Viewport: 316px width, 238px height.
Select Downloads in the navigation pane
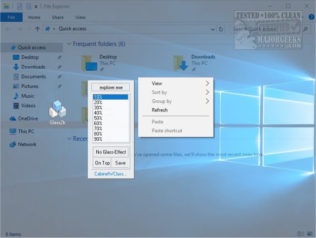33,67
